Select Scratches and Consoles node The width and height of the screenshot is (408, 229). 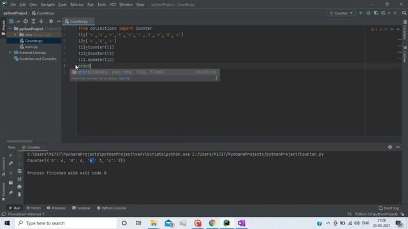pos(38,59)
